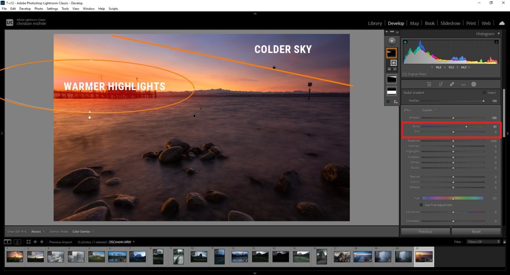Open the Effect Custom preset dropdown
This screenshot has width=510, height=275.
point(429,110)
